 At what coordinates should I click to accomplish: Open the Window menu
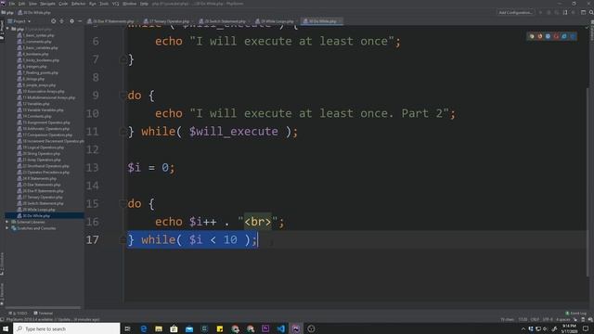130,4
